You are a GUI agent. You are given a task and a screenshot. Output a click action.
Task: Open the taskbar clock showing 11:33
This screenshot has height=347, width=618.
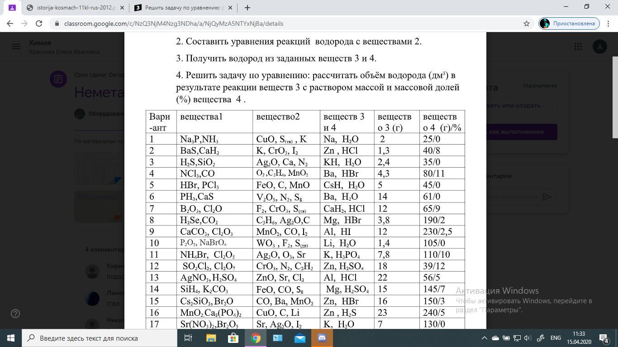[x=579, y=338]
